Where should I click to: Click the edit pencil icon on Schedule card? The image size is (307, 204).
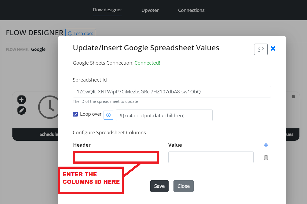22,110
